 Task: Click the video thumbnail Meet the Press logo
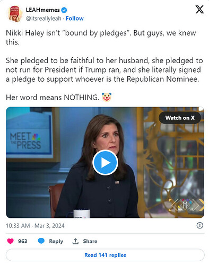point(25,140)
